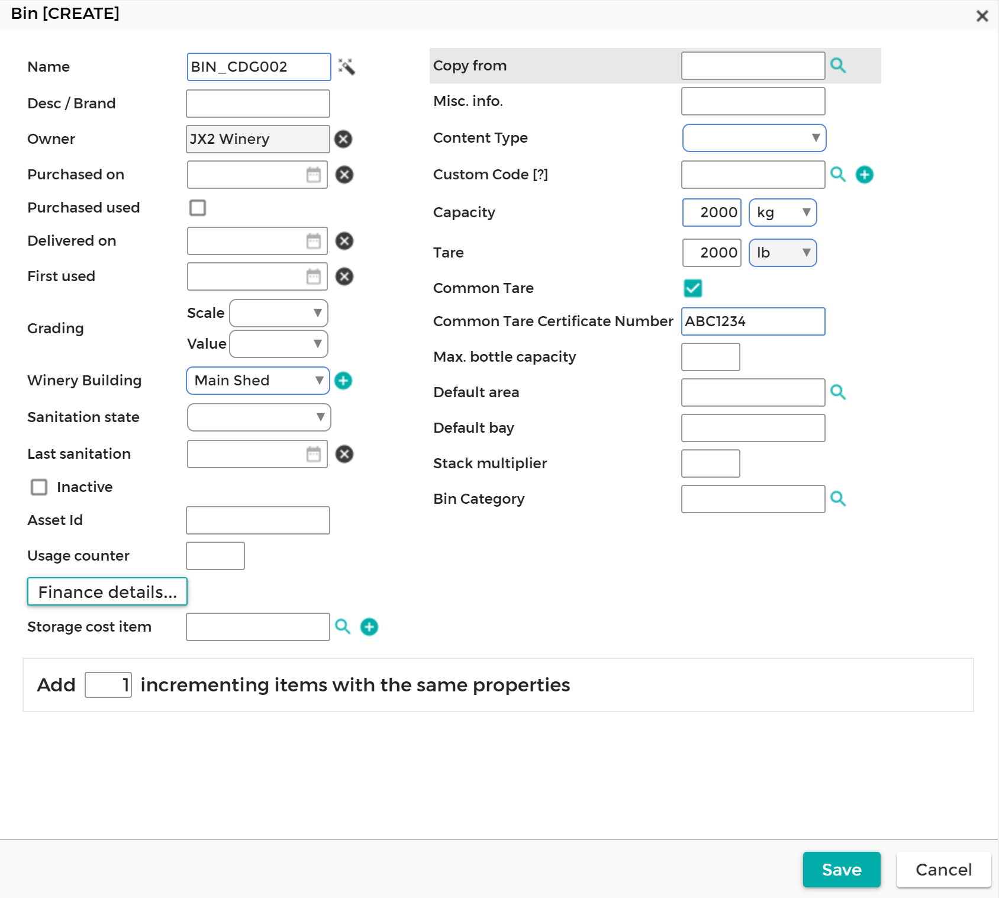Click the Bin Category input
Image resolution: width=999 pixels, height=898 pixels.
[753, 499]
